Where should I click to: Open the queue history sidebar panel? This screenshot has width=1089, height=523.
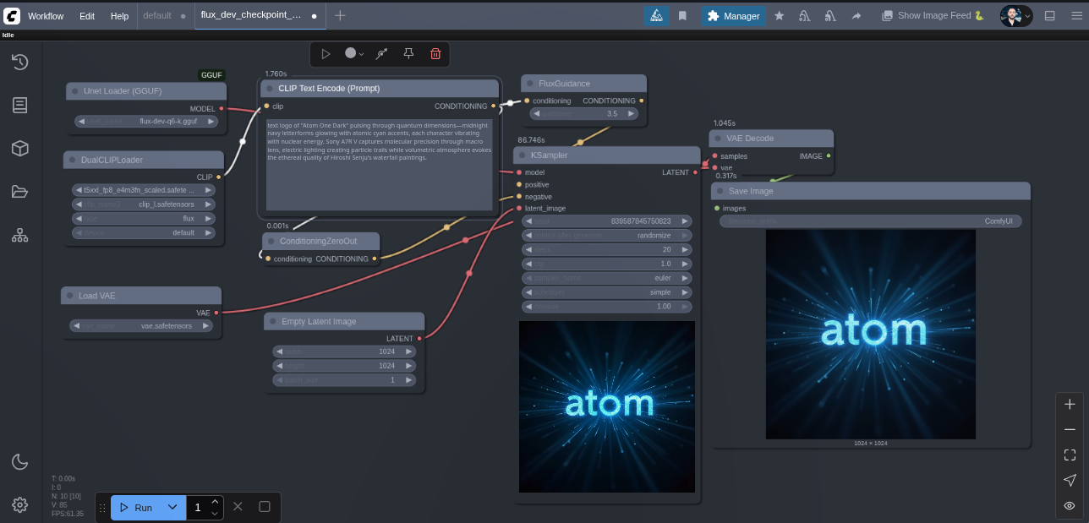tap(20, 62)
